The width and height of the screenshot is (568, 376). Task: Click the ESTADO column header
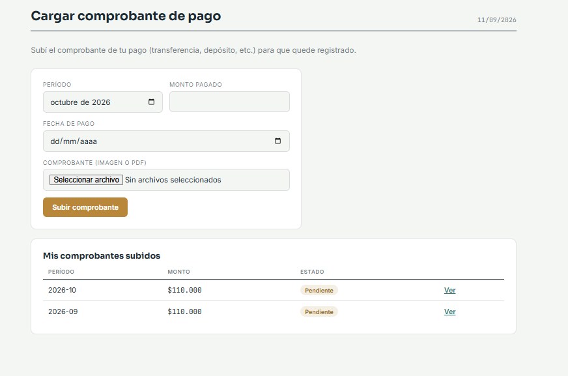(x=312, y=272)
